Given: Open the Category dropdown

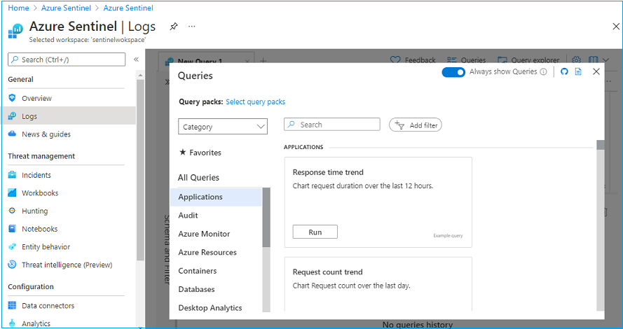Looking at the screenshot, I should point(223,127).
